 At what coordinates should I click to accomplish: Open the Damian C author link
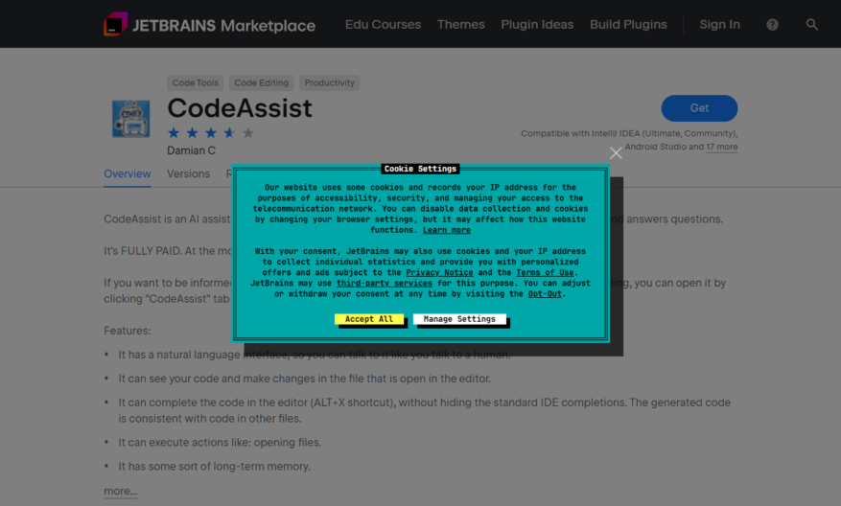[x=191, y=150]
